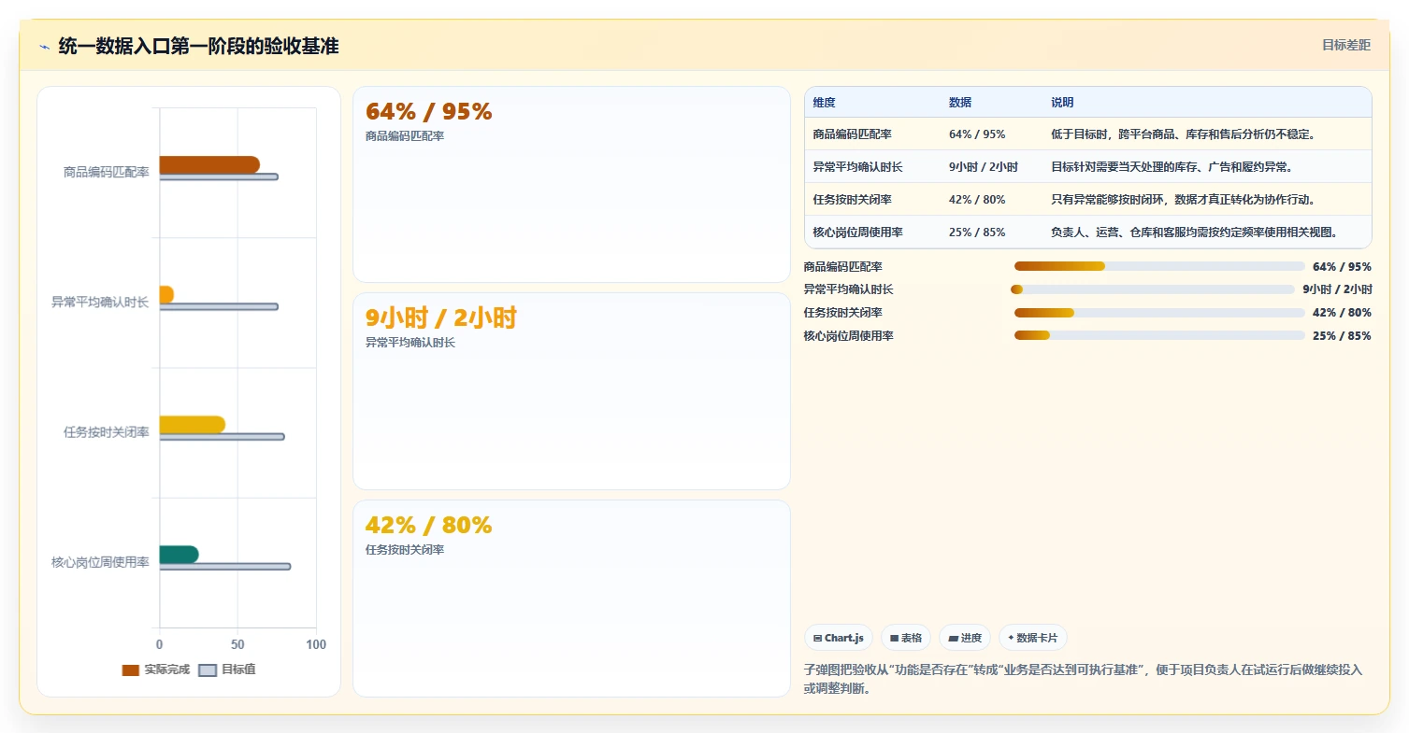Click the teal 核心岗位周使用率 actual bar

point(180,555)
